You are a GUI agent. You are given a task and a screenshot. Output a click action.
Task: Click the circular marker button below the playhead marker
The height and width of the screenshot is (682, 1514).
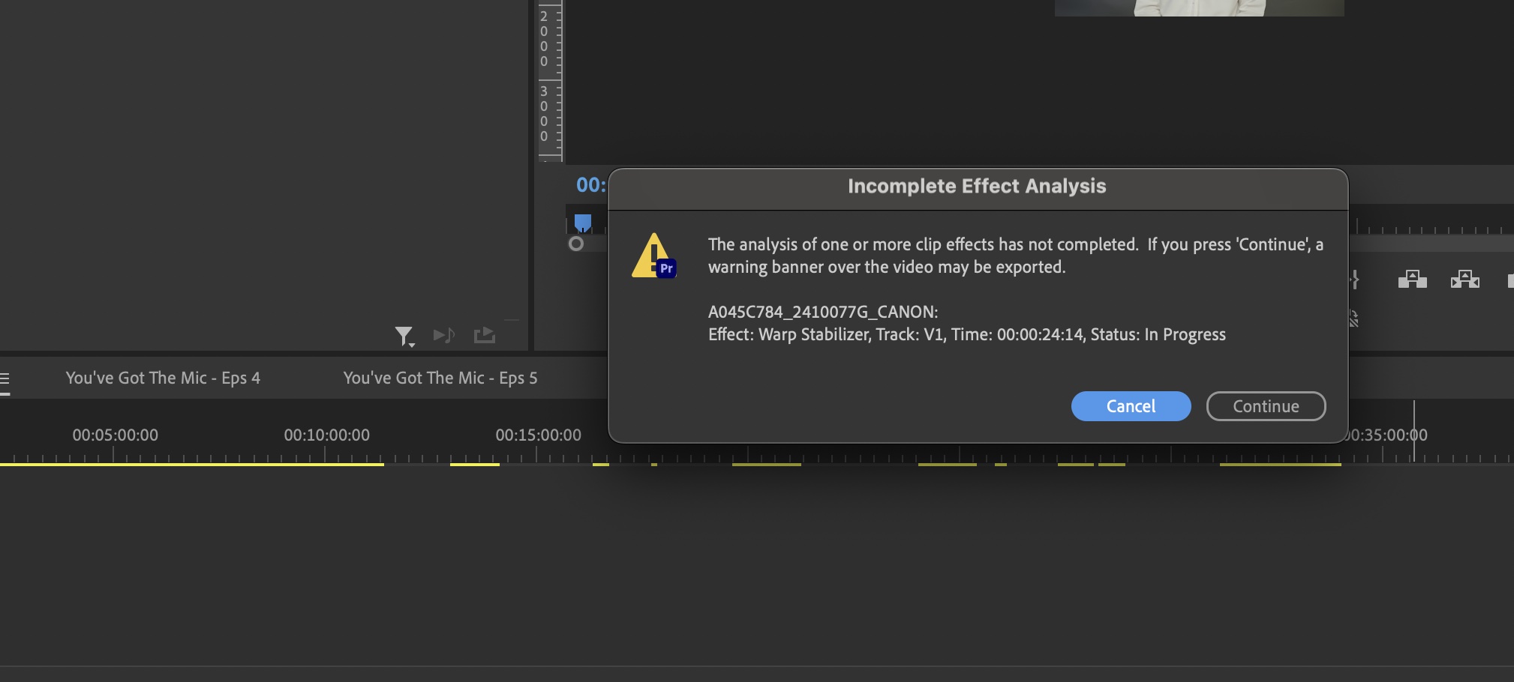(575, 244)
